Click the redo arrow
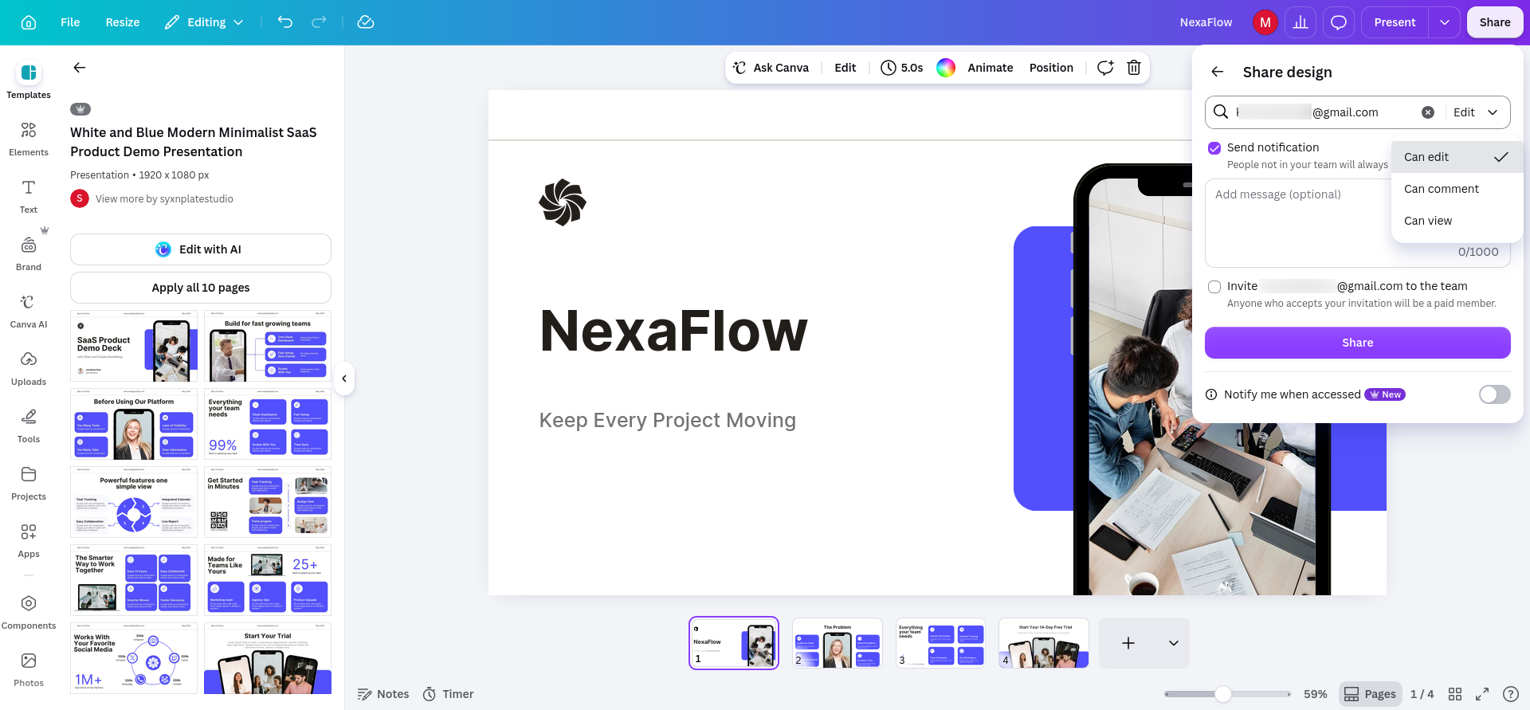Screen dimensions: 1530x710 click(x=319, y=22)
